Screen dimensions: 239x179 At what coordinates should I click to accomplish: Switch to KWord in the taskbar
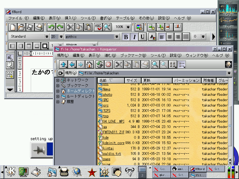pyautogui.click(x=198, y=169)
